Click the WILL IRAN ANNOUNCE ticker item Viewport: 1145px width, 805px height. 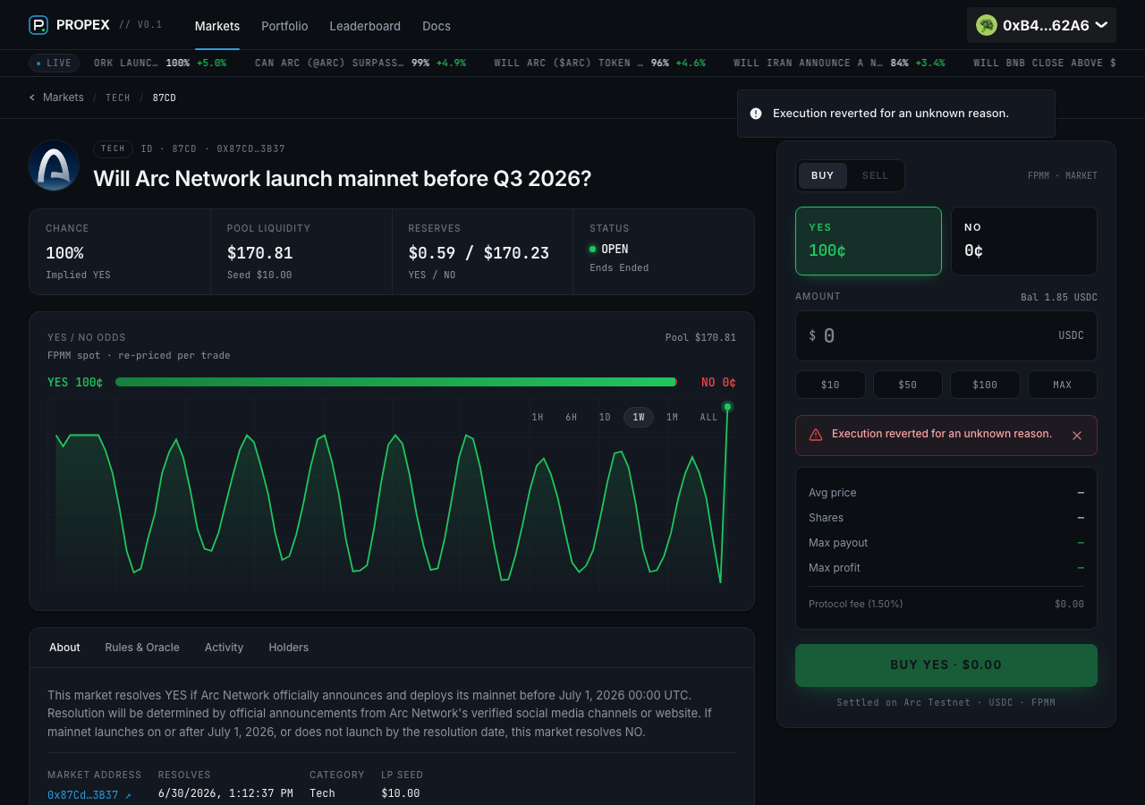tap(838, 64)
